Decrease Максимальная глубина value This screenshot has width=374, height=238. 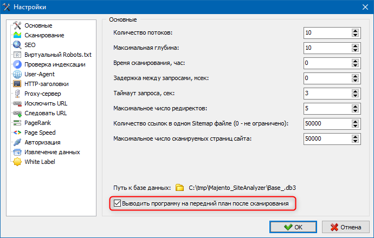[x=355, y=50]
